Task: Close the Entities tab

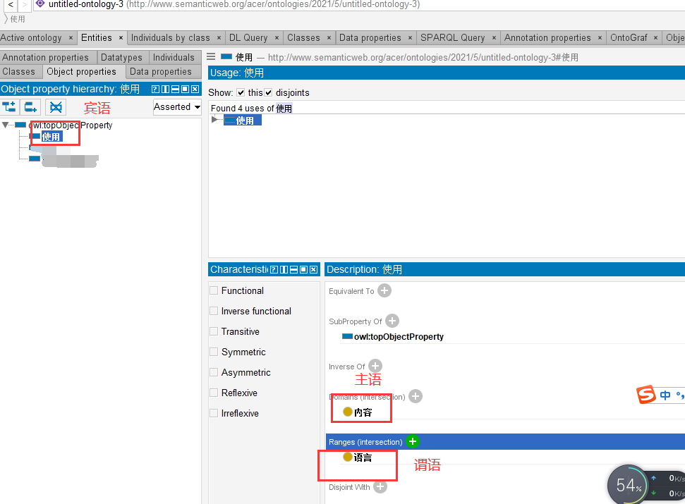Action: click(121, 38)
